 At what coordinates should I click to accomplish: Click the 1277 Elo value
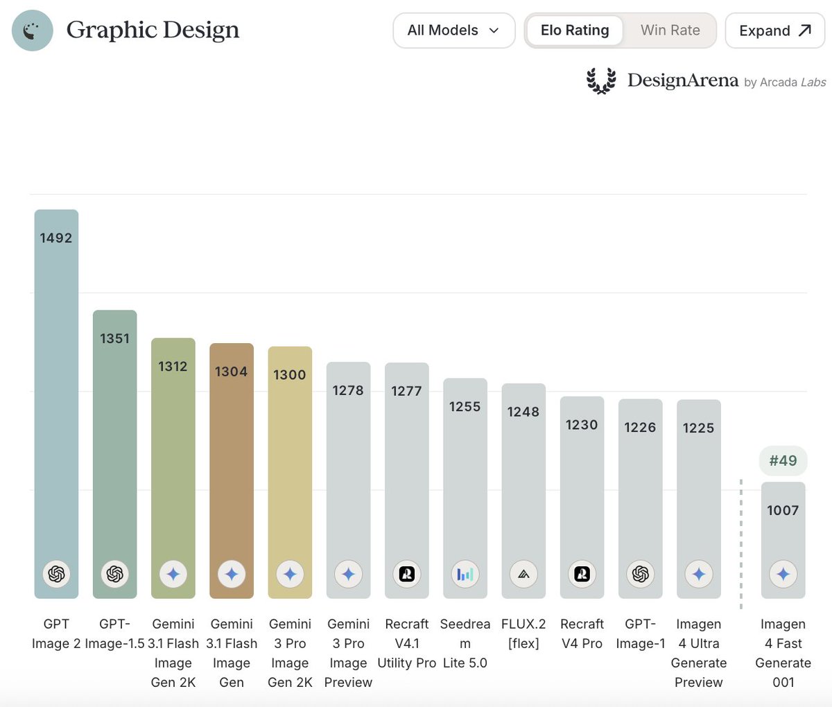pos(407,391)
